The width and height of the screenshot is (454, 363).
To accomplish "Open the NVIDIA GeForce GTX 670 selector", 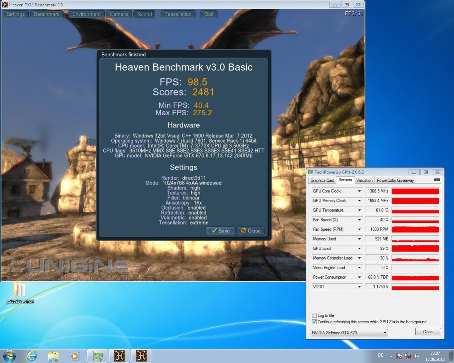I will 349,333.
